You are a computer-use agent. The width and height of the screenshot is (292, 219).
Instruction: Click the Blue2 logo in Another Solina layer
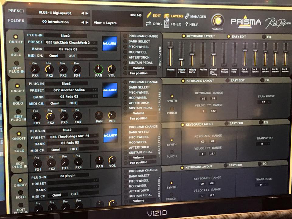pos(110,90)
